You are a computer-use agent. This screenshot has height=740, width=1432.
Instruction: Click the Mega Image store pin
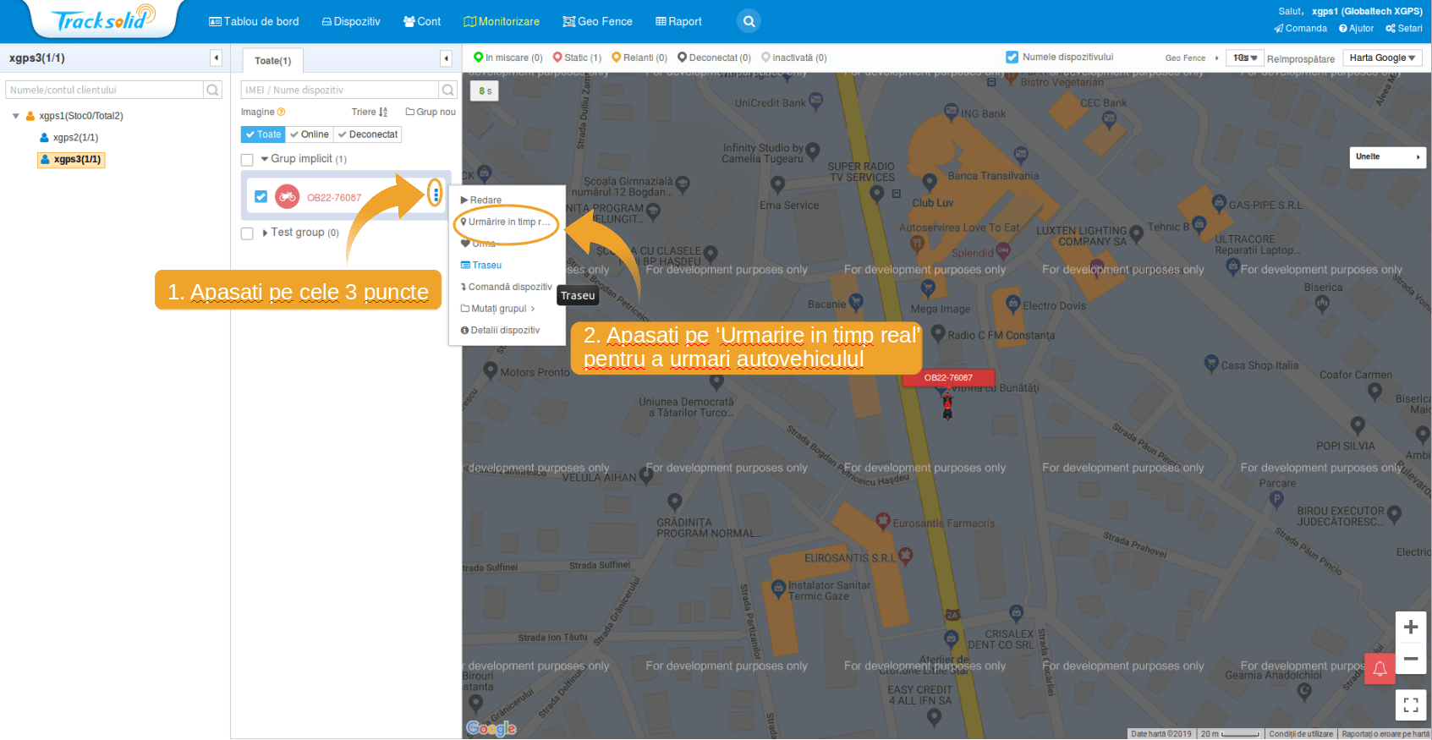click(x=929, y=289)
